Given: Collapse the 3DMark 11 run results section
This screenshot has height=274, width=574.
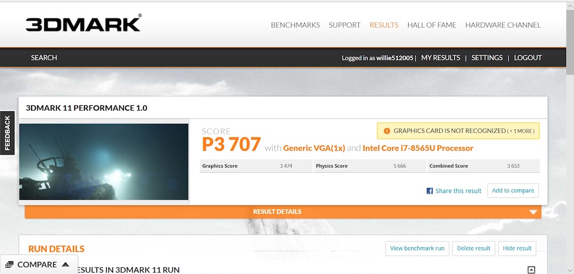Looking at the screenshot, I should pyautogui.click(x=531, y=270).
